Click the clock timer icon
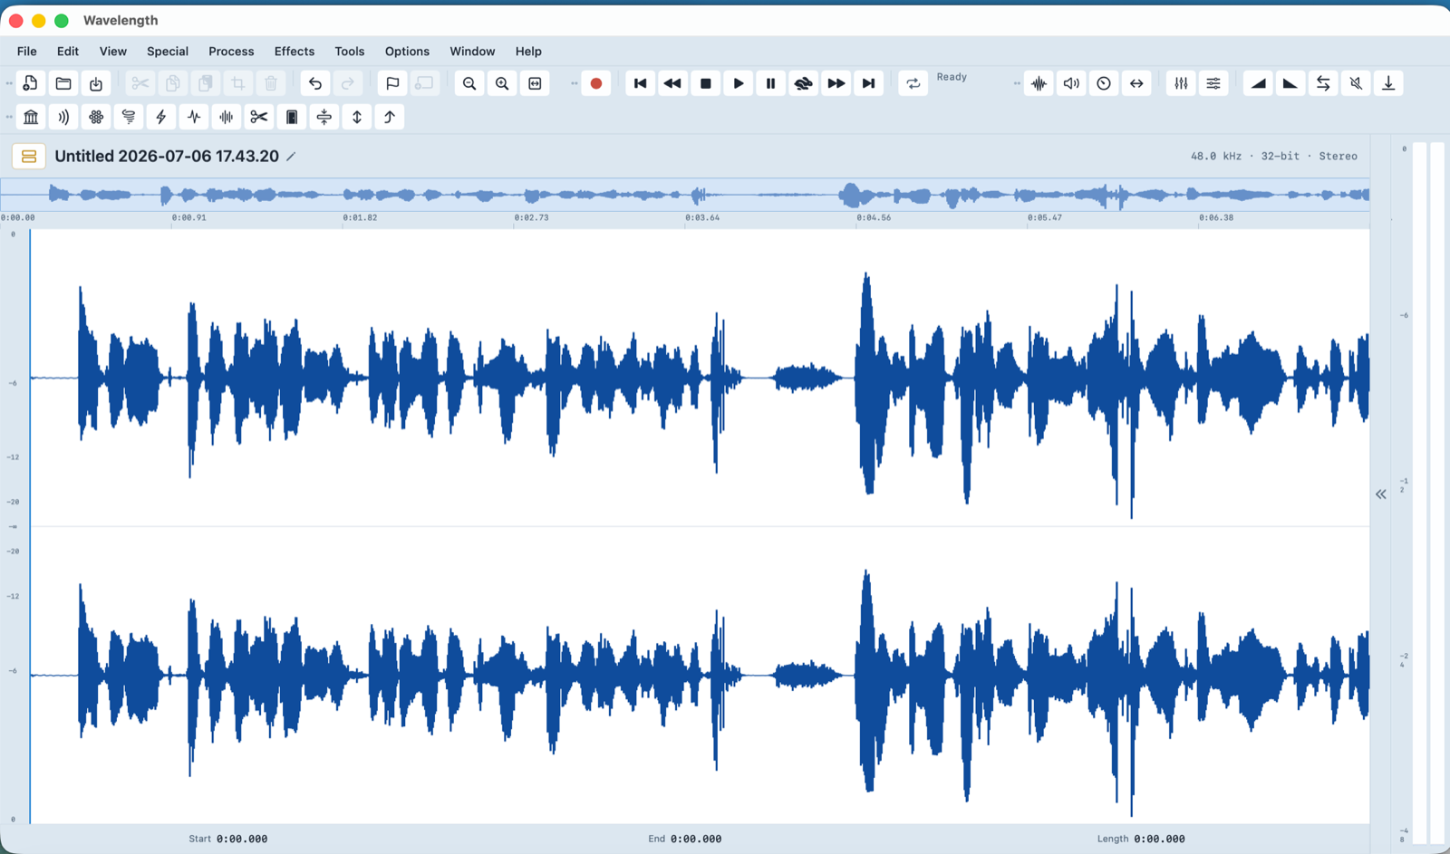1450x854 pixels. (1104, 83)
